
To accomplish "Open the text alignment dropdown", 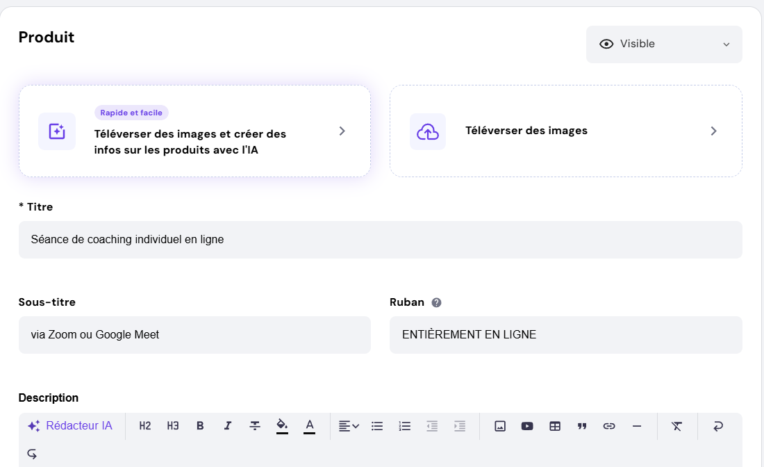I will click(x=349, y=425).
